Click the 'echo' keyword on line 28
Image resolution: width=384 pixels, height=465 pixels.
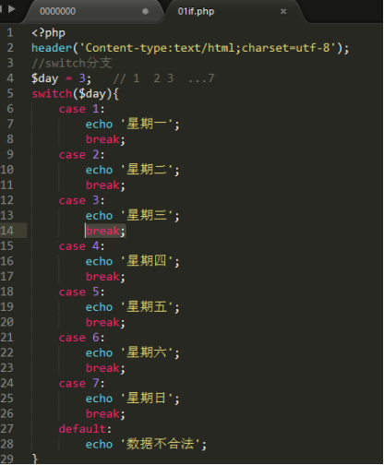coord(99,444)
